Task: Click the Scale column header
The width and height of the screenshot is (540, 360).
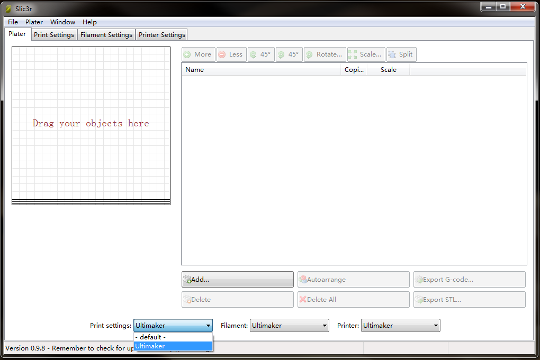Action: point(389,69)
